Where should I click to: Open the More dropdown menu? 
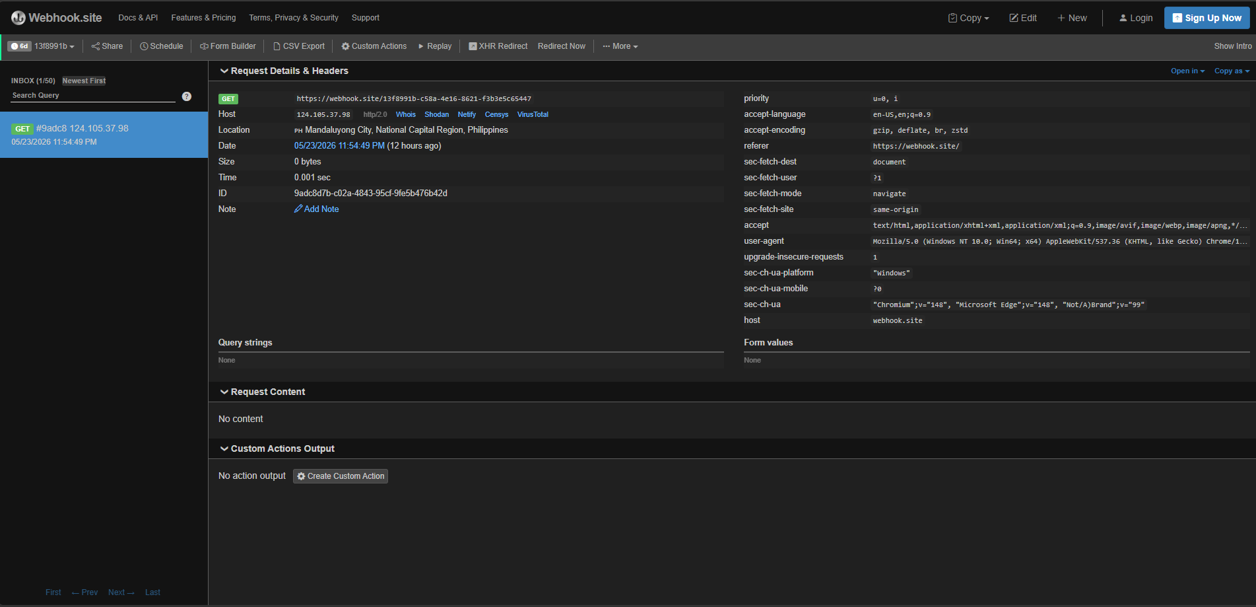point(620,46)
